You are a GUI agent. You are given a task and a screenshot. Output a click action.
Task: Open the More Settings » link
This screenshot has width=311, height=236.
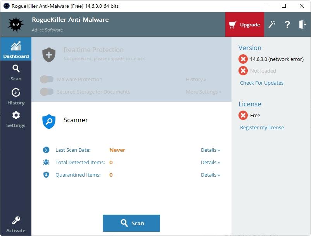pyautogui.click(x=204, y=92)
